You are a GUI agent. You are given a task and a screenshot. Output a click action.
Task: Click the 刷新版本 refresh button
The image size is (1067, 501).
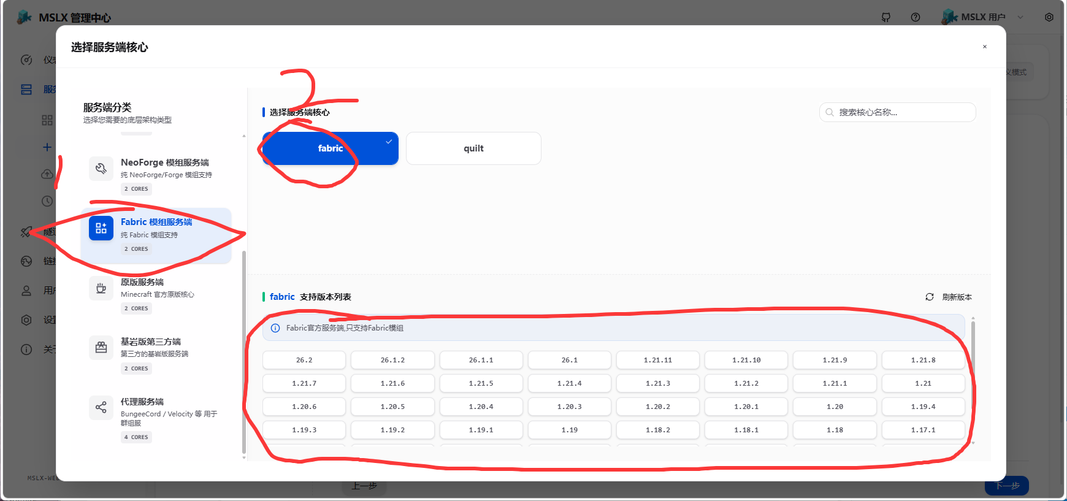949,297
